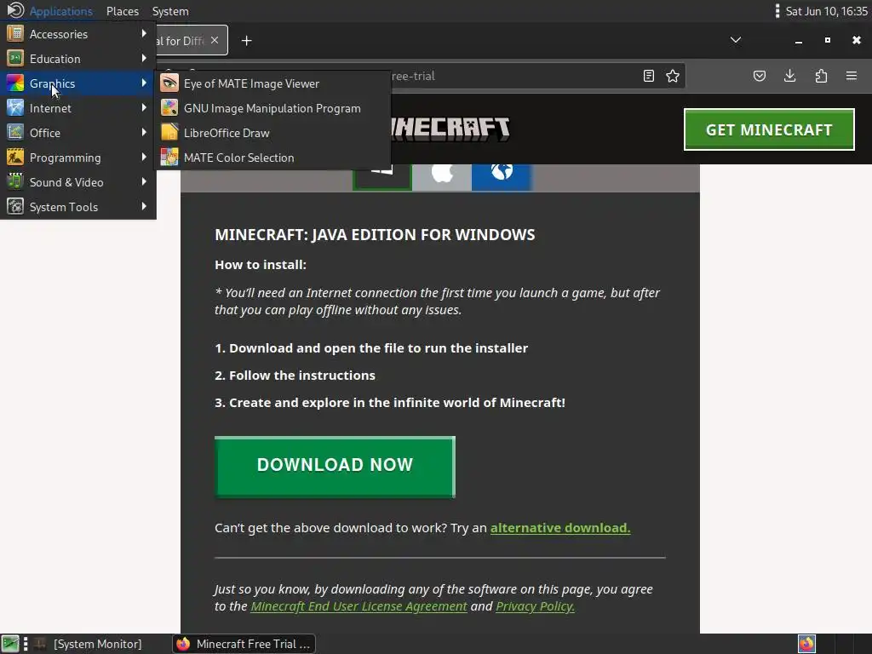Click the System Tools category icon
Image resolution: width=872 pixels, height=654 pixels.
(15, 206)
